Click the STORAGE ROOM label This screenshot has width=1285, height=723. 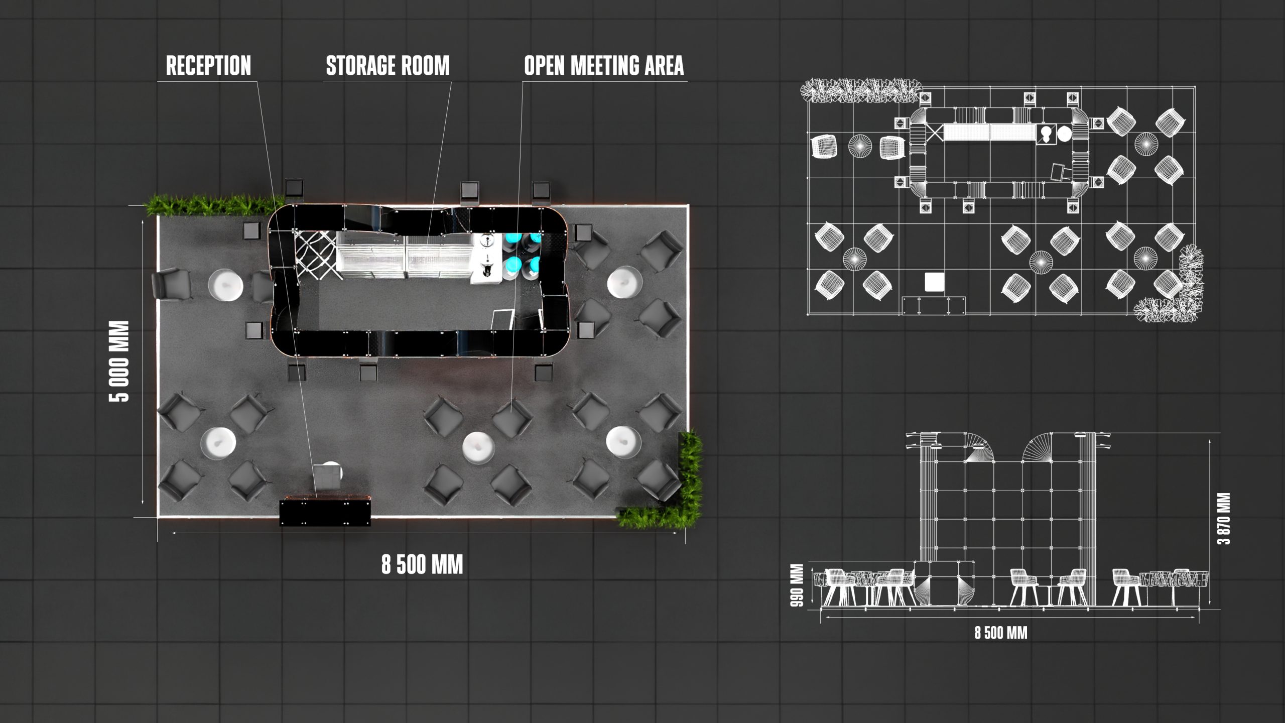pos(388,66)
